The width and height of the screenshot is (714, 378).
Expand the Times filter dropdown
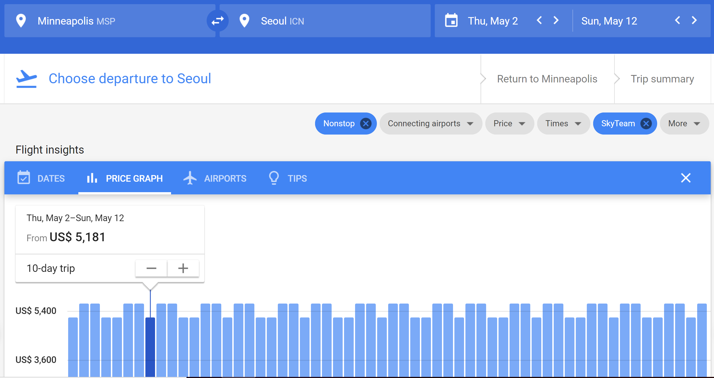pyautogui.click(x=563, y=124)
